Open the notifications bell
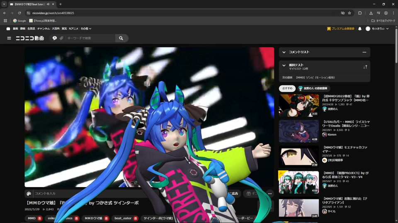 (x=360, y=28)
